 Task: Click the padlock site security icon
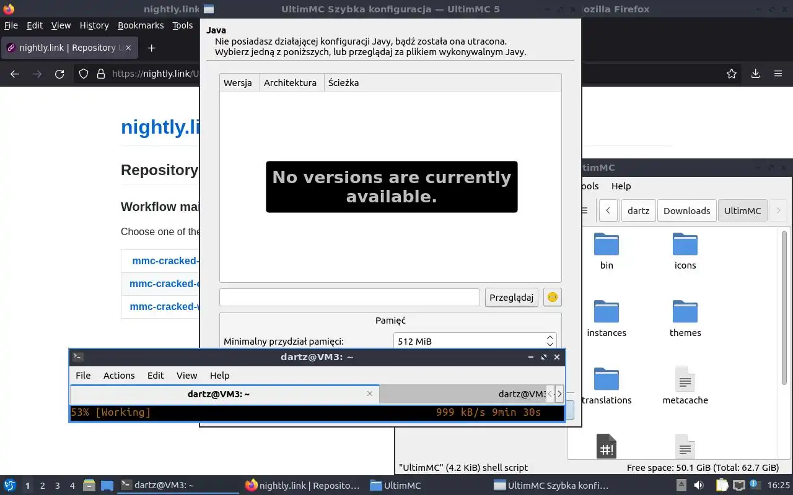tap(101, 74)
